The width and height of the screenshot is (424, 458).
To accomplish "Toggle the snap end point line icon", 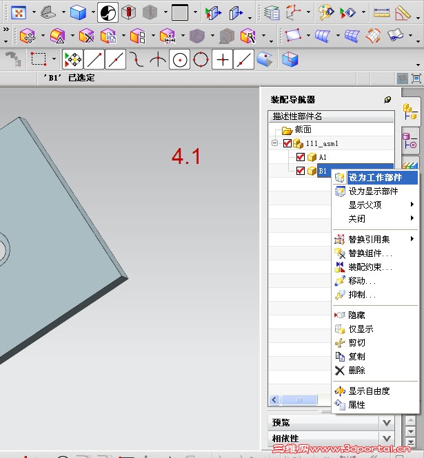I will coord(94,60).
